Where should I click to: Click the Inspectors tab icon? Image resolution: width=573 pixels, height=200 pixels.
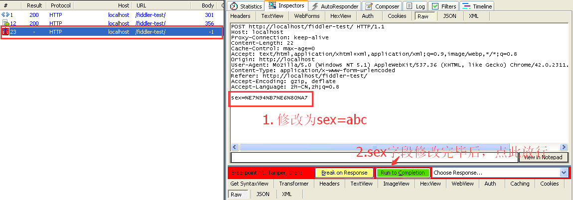click(x=272, y=6)
